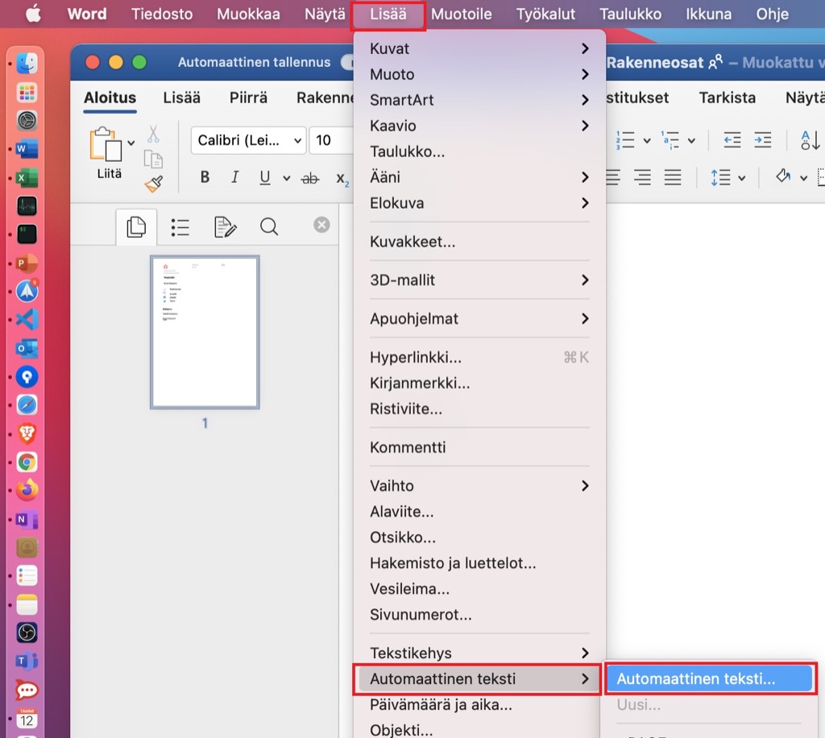
Task: Select the page 1 thumbnail
Action: tap(205, 333)
